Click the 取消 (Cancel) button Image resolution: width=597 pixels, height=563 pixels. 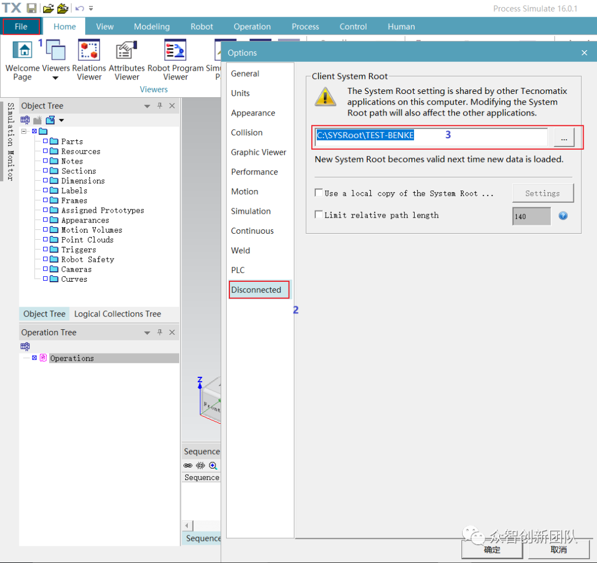coord(558,549)
